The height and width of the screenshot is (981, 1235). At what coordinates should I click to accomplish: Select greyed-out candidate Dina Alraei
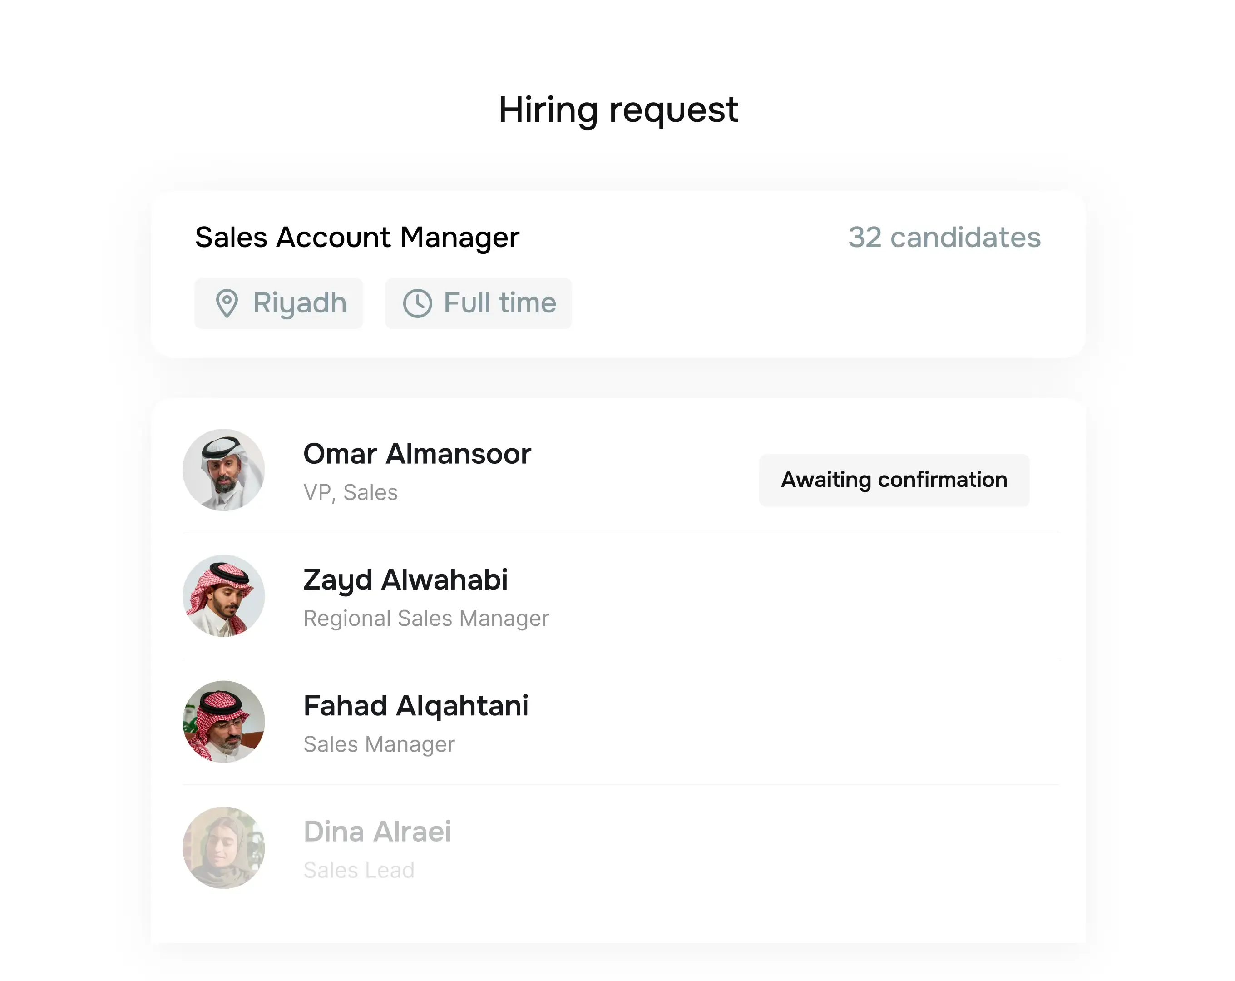pos(377,832)
